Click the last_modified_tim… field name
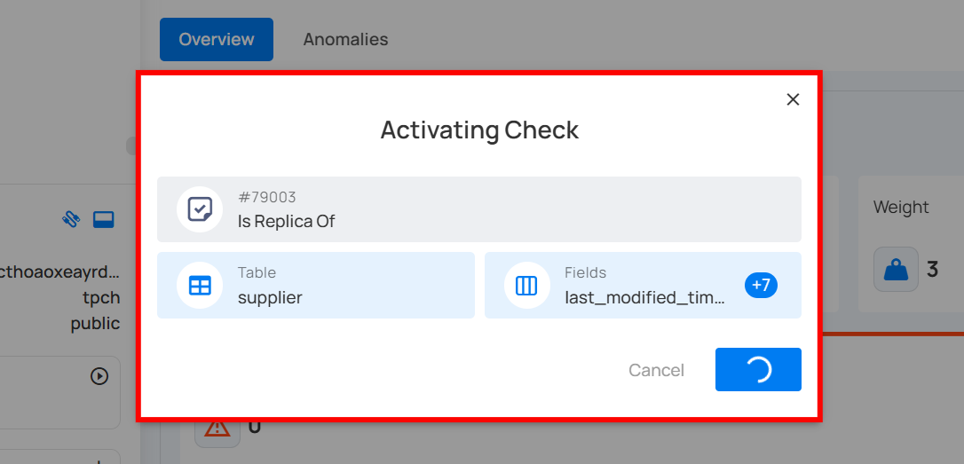964x464 pixels. [644, 298]
